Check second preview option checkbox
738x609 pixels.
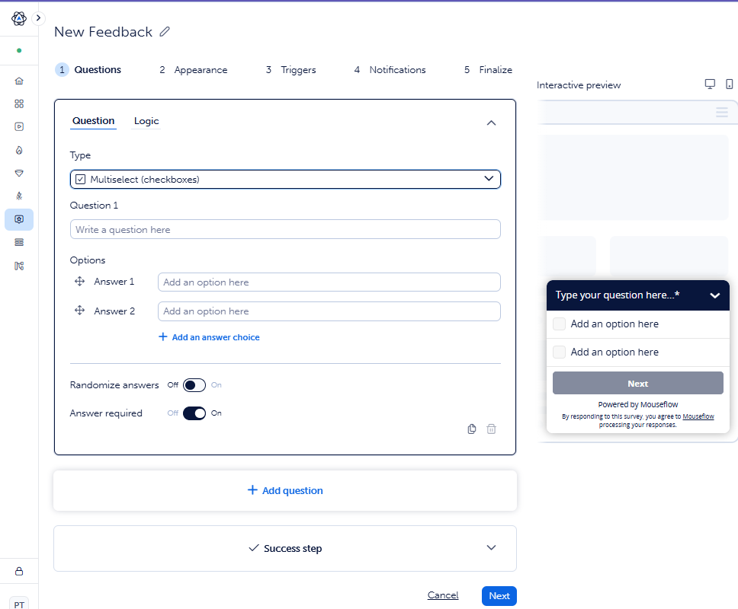tap(559, 352)
